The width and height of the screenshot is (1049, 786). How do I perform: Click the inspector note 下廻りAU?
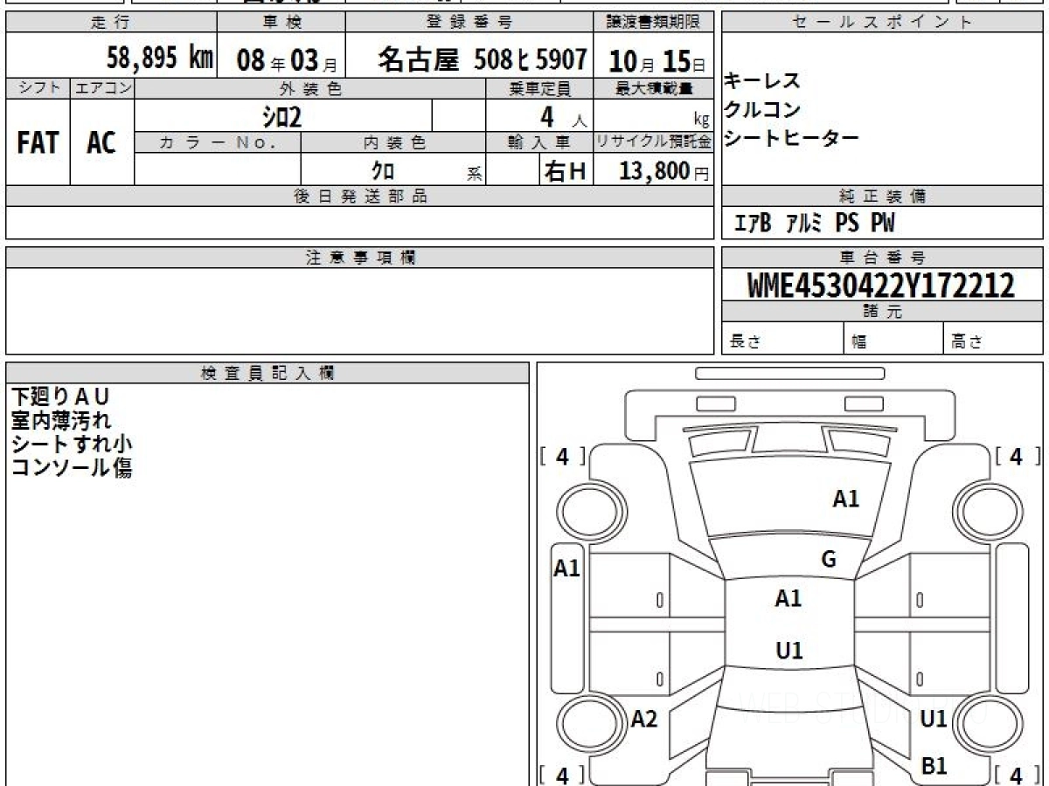(61, 396)
